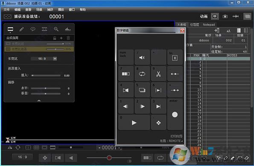Switch to the 引导层 tab
Viewport: 254px width, 166px height.
pos(194,25)
